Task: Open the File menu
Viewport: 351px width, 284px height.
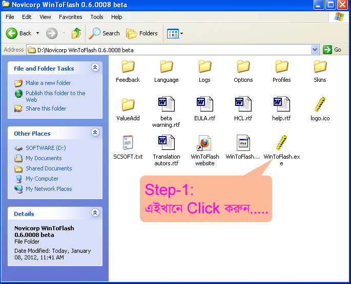Action: click(x=10, y=17)
